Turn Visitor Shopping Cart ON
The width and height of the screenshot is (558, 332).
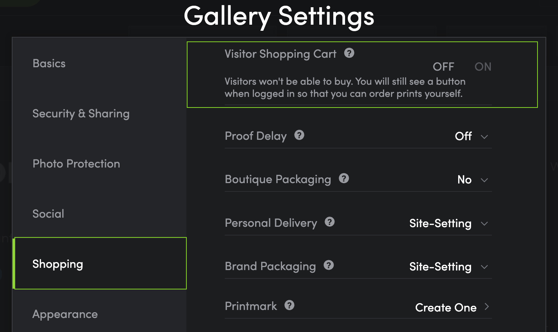[x=483, y=67]
